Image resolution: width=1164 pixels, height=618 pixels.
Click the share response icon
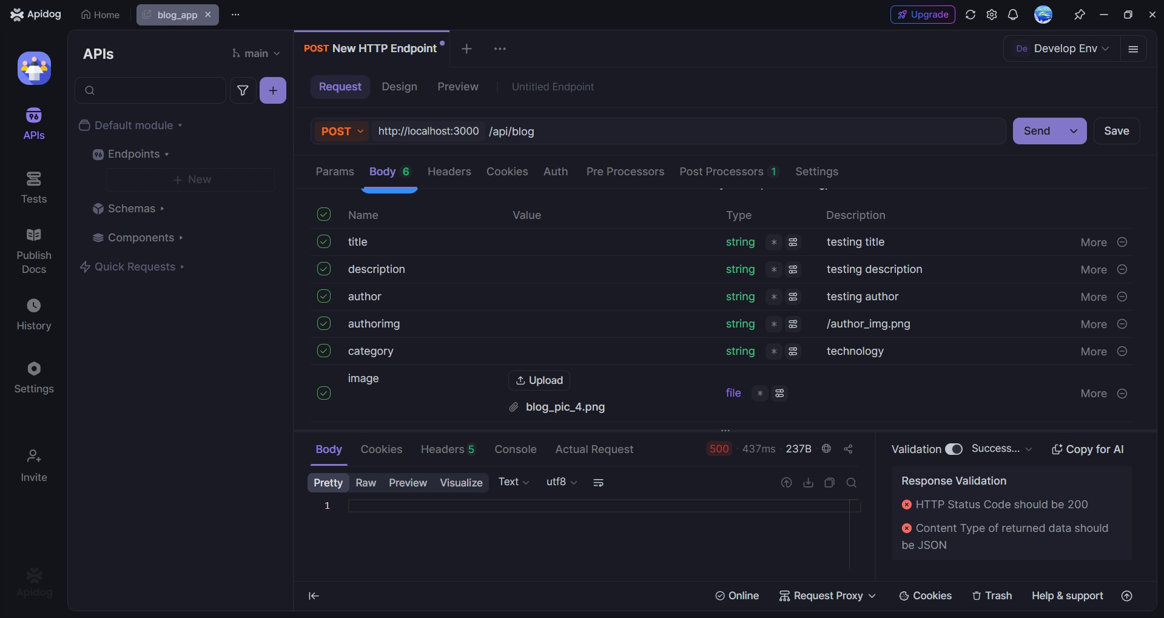pos(849,449)
